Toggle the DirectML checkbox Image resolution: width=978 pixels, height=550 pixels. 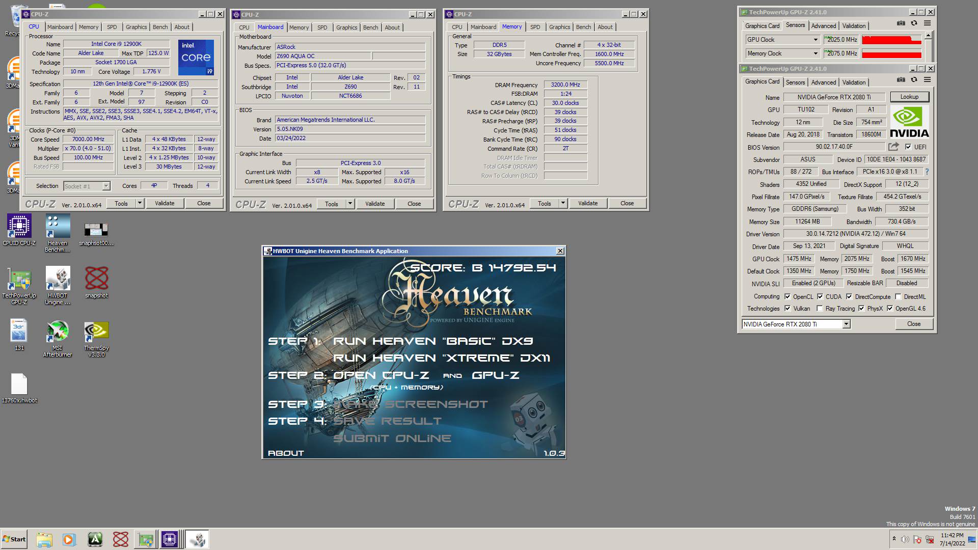coord(898,296)
